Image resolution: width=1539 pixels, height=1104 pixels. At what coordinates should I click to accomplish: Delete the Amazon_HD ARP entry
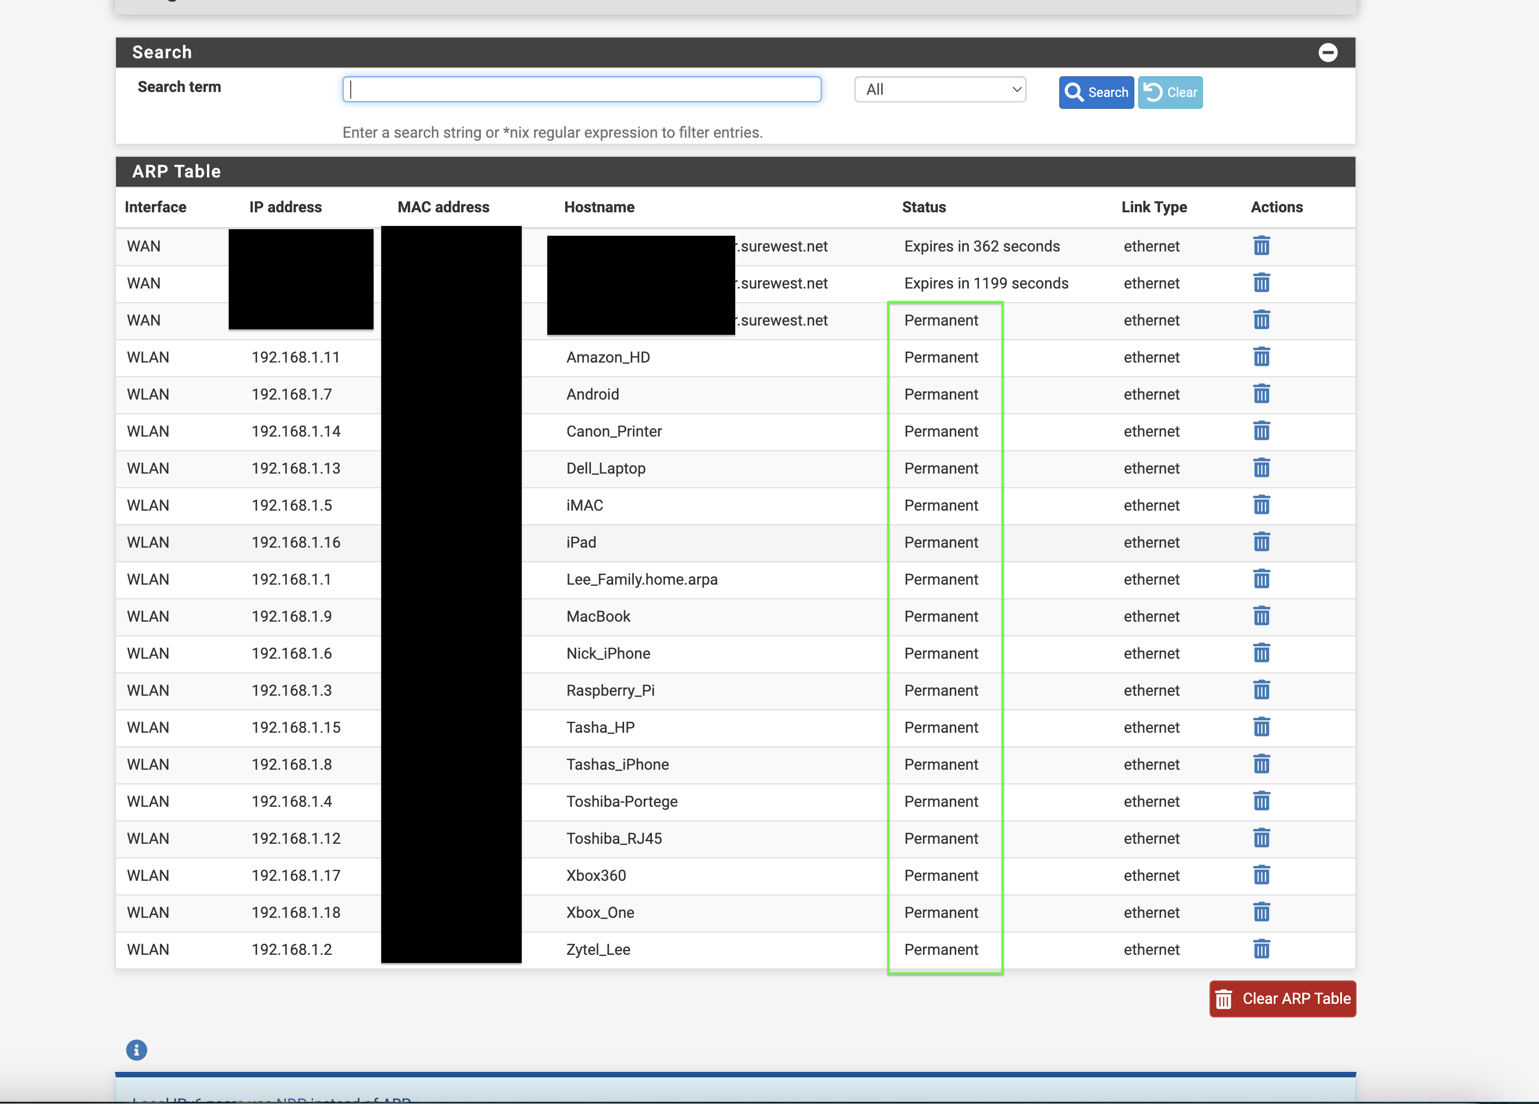point(1261,357)
